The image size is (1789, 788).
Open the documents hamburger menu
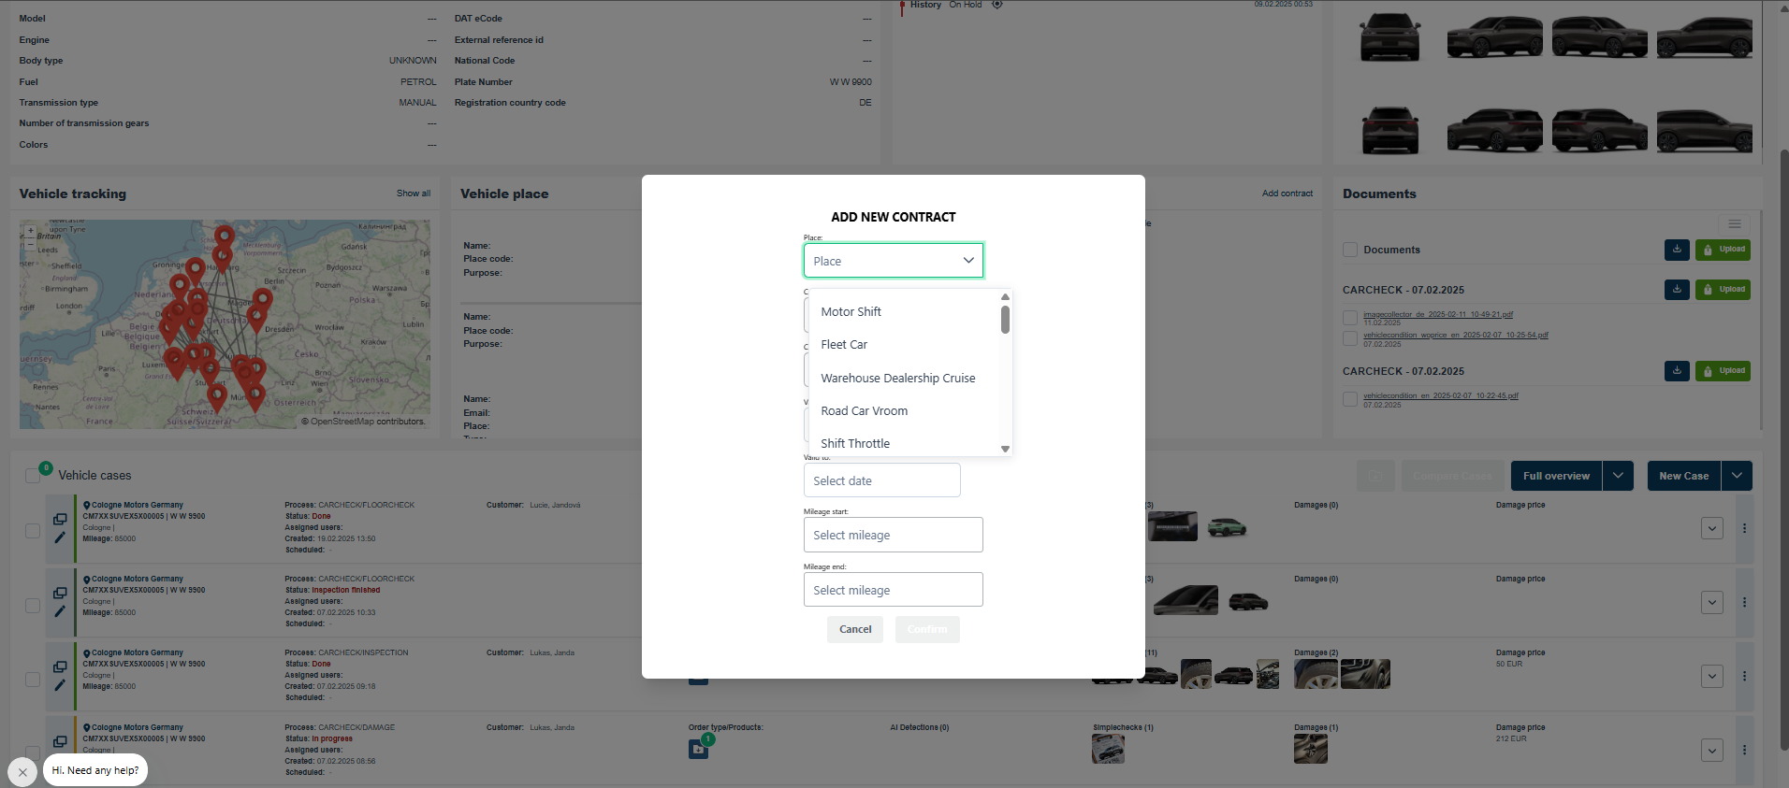pyautogui.click(x=1734, y=224)
